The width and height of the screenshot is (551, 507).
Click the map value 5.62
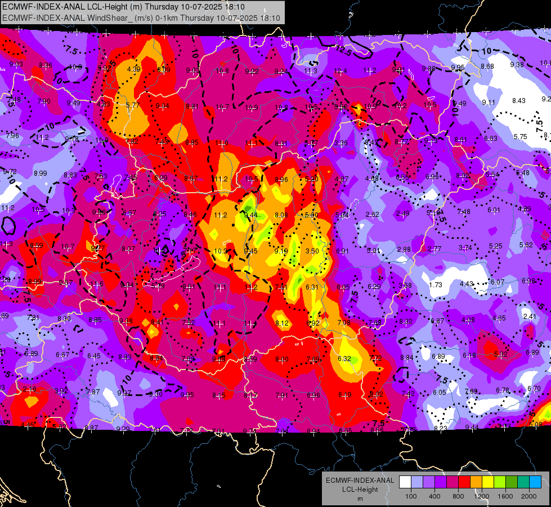tap(526, 245)
